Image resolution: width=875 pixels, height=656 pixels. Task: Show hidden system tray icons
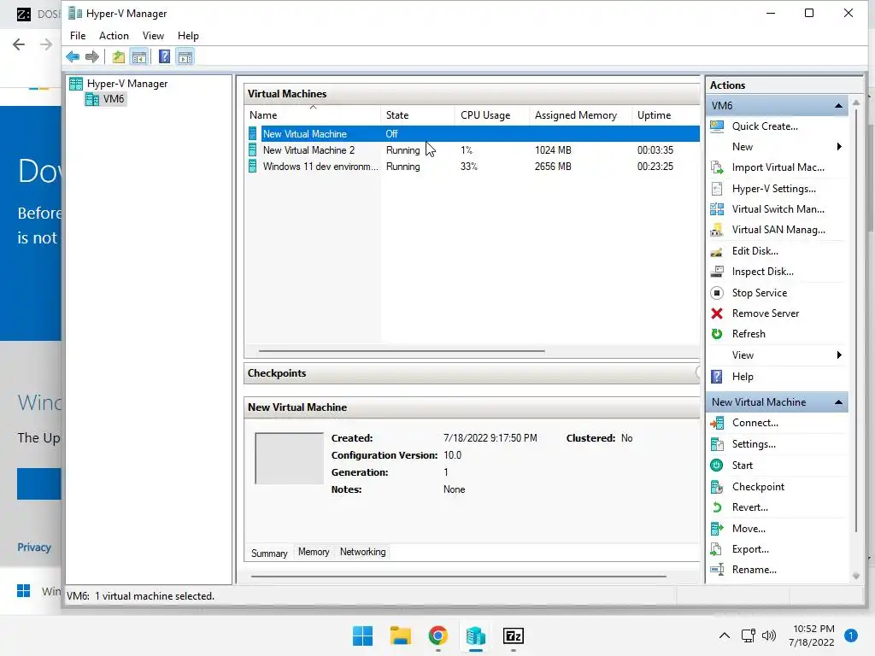click(725, 635)
